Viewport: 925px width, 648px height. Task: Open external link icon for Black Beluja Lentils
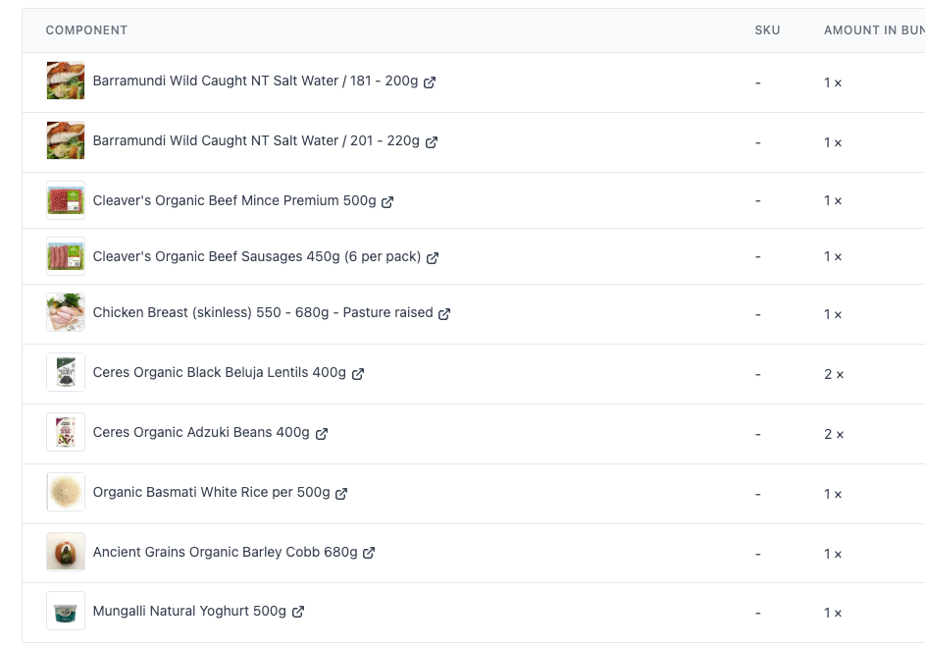[357, 374]
